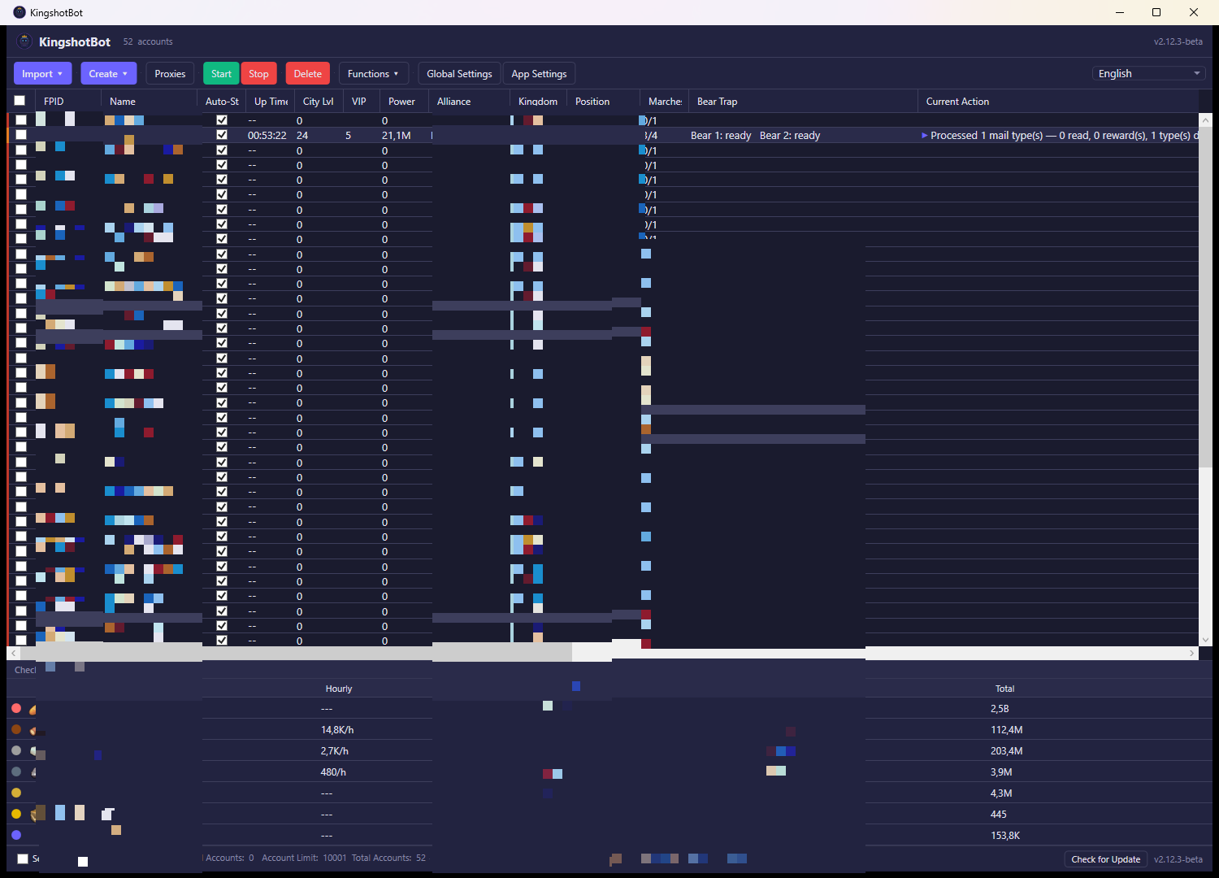Screen dimensions: 1219x878
Task: Click the Bear Trap column header
Action: tap(803, 102)
